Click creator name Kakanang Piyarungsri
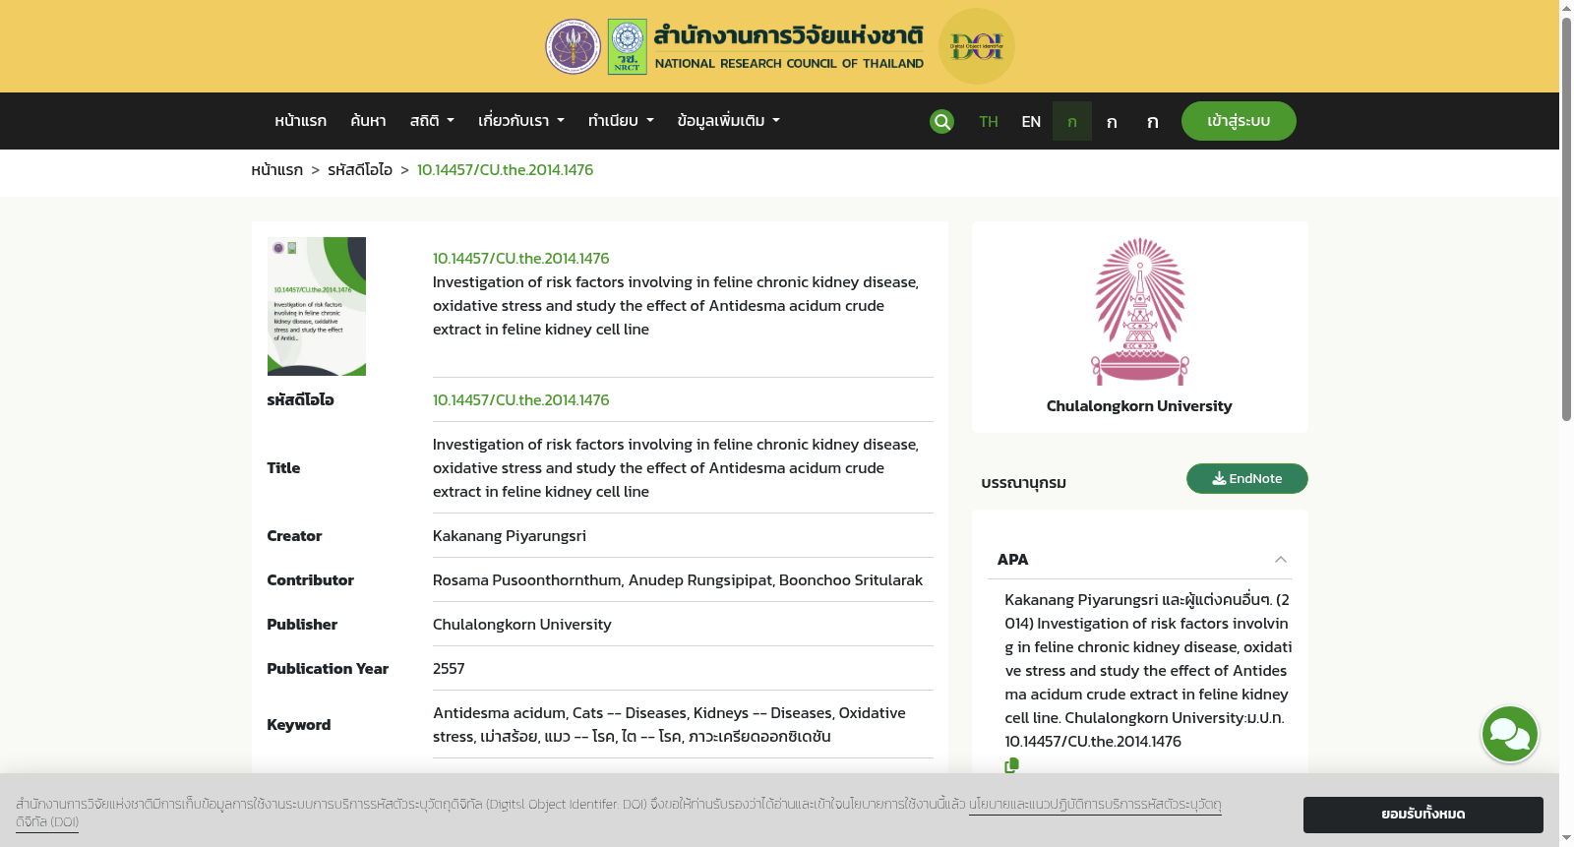The height and width of the screenshot is (847, 1574). point(510,536)
